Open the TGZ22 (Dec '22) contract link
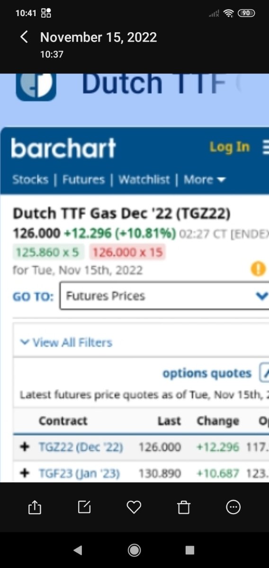 pos(81,447)
